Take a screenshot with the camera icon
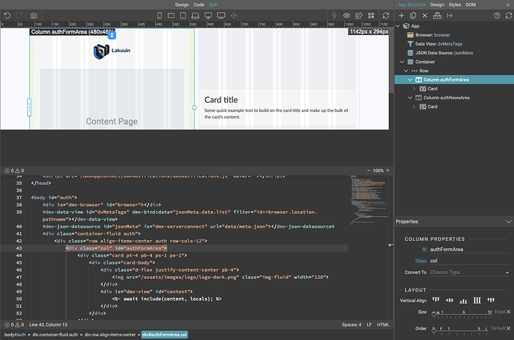The width and height of the screenshot is (514, 340). (x=34, y=16)
